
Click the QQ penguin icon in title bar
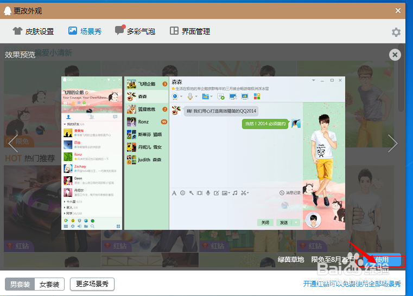coord(8,11)
